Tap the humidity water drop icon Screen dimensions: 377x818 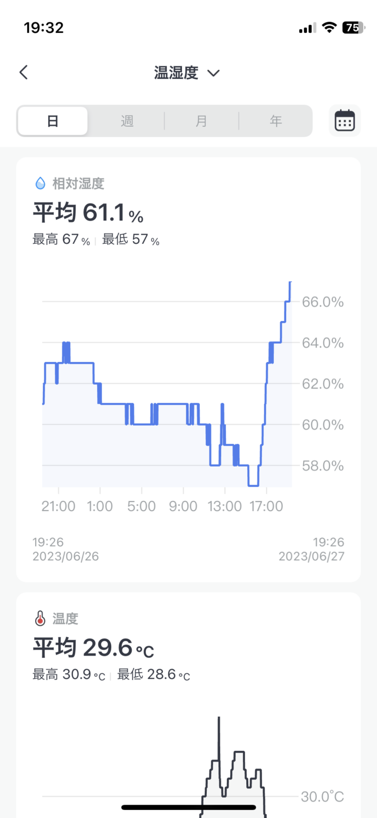coord(40,184)
